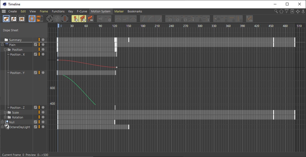Open the Marker menu
This screenshot has height=157, width=306.
[119, 11]
